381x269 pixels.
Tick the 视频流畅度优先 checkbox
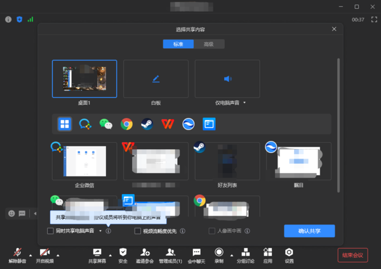tap(138, 232)
